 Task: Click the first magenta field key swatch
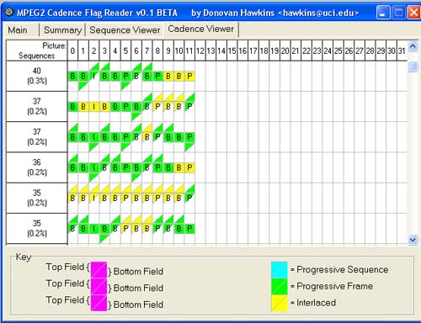tap(99, 270)
